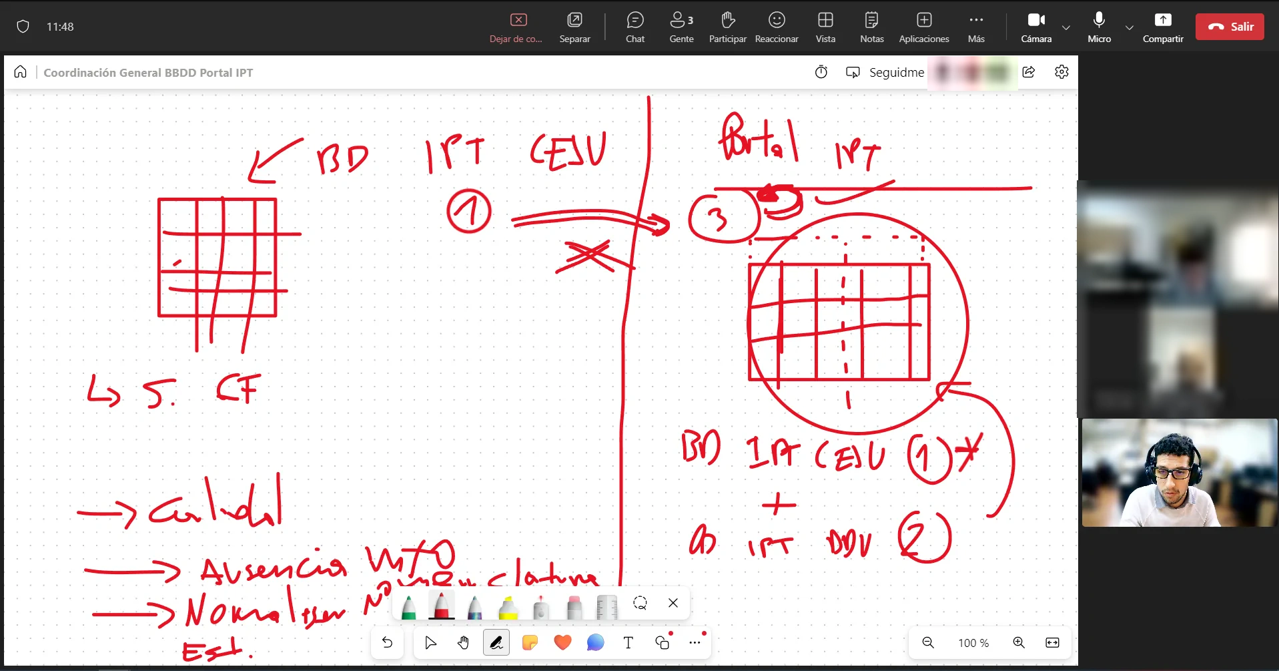Open the whiteboard timer
Viewport: 1279px width, 671px height.
coord(821,72)
